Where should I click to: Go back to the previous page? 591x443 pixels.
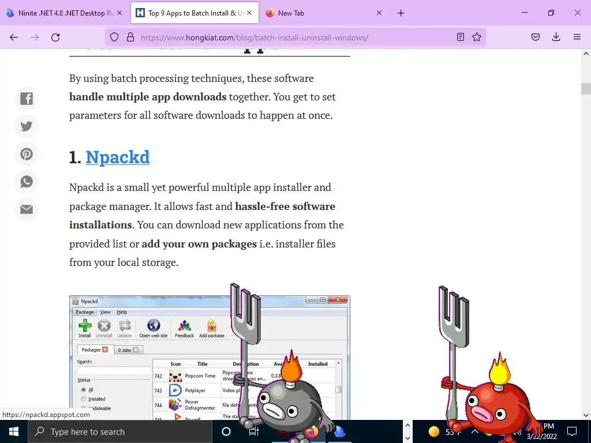14,37
